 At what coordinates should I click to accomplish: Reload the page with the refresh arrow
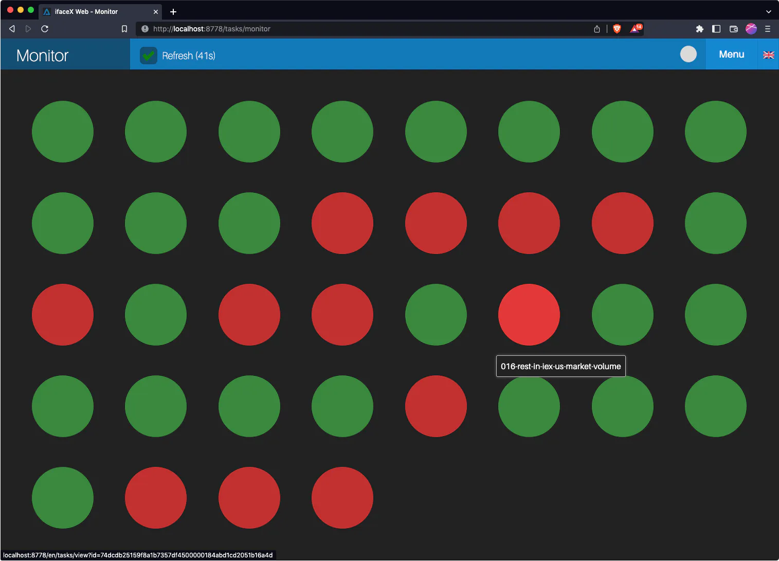click(45, 29)
